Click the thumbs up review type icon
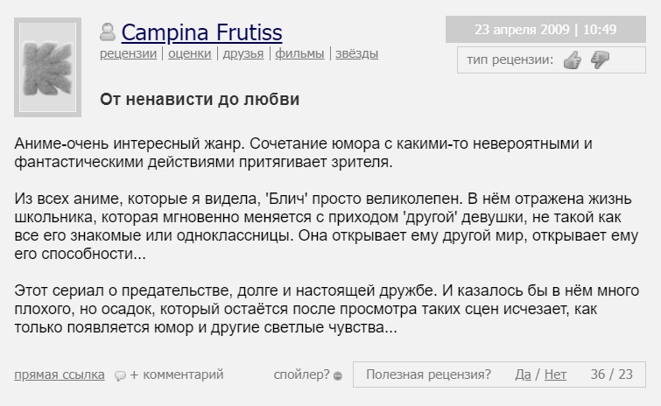 [x=573, y=59]
